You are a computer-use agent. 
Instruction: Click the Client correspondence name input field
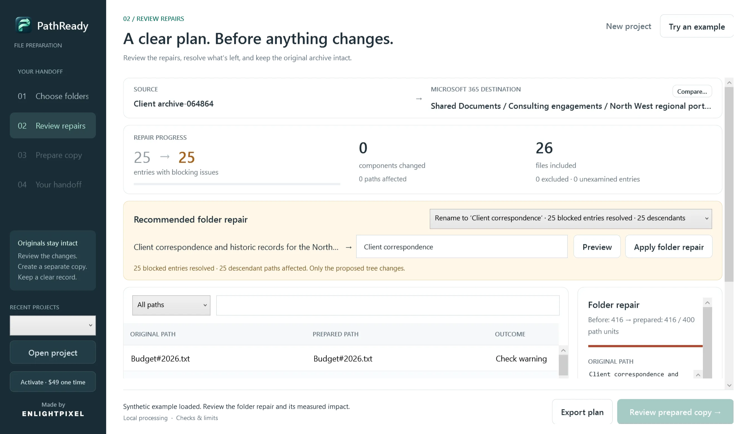(x=462, y=247)
